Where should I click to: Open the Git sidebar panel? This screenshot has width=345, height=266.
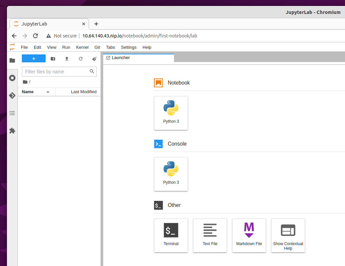tap(12, 96)
